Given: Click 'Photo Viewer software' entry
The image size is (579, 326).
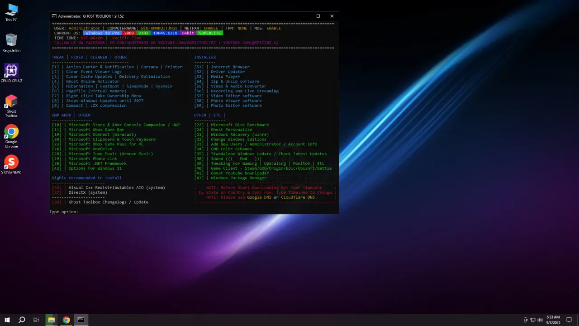Looking at the screenshot, I should pyautogui.click(x=228, y=101).
